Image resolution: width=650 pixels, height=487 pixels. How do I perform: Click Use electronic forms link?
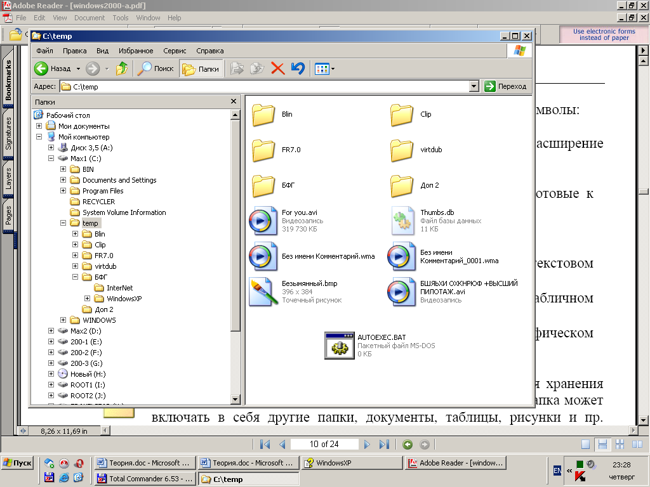click(604, 34)
